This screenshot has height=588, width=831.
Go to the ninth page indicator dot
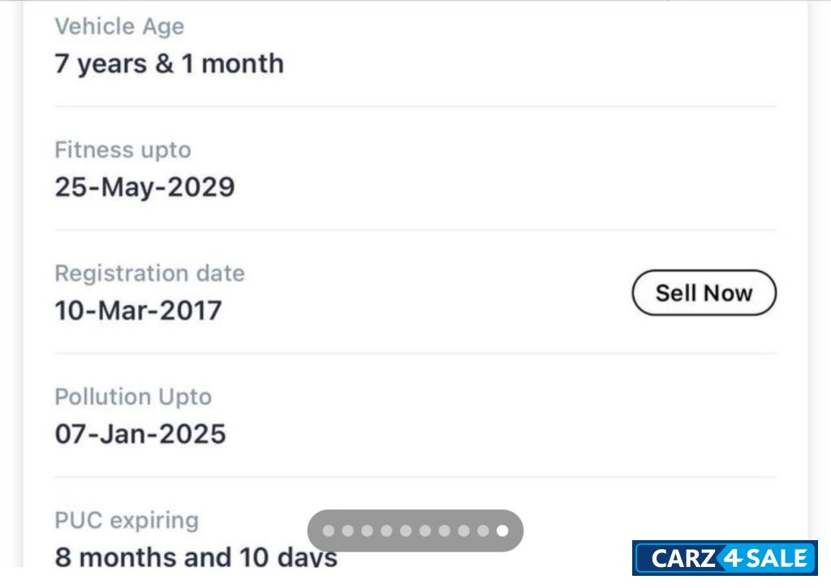pyautogui.click(x=483, y=531)
